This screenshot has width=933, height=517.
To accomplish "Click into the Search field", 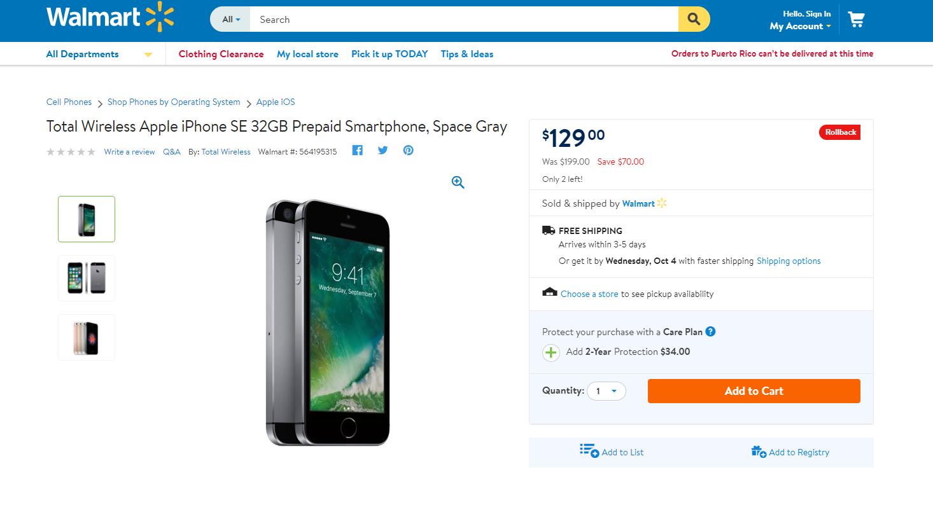I will pyautogui.click(x=465, y=20).
